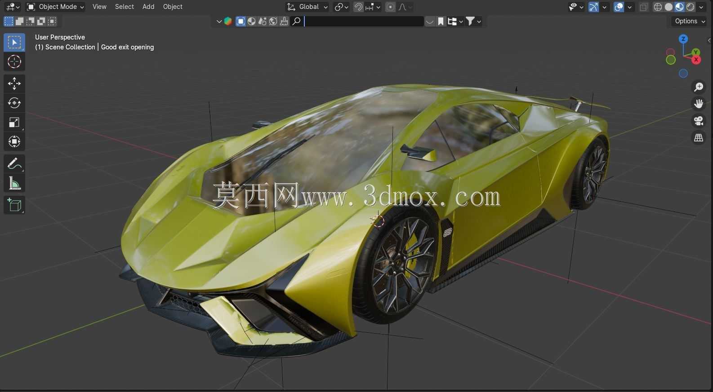Image resolution: width=713 pixels, height=392 pixels.
Task: Toggle viewport gizmos display
Action: click(x=593, y=7)
